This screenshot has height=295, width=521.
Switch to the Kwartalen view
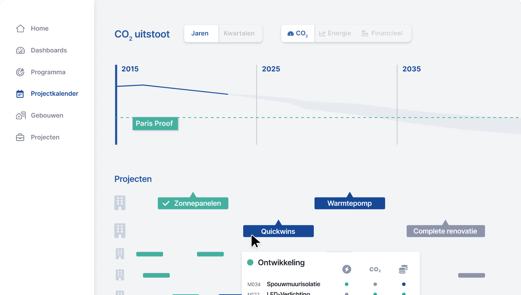(240, 33)
